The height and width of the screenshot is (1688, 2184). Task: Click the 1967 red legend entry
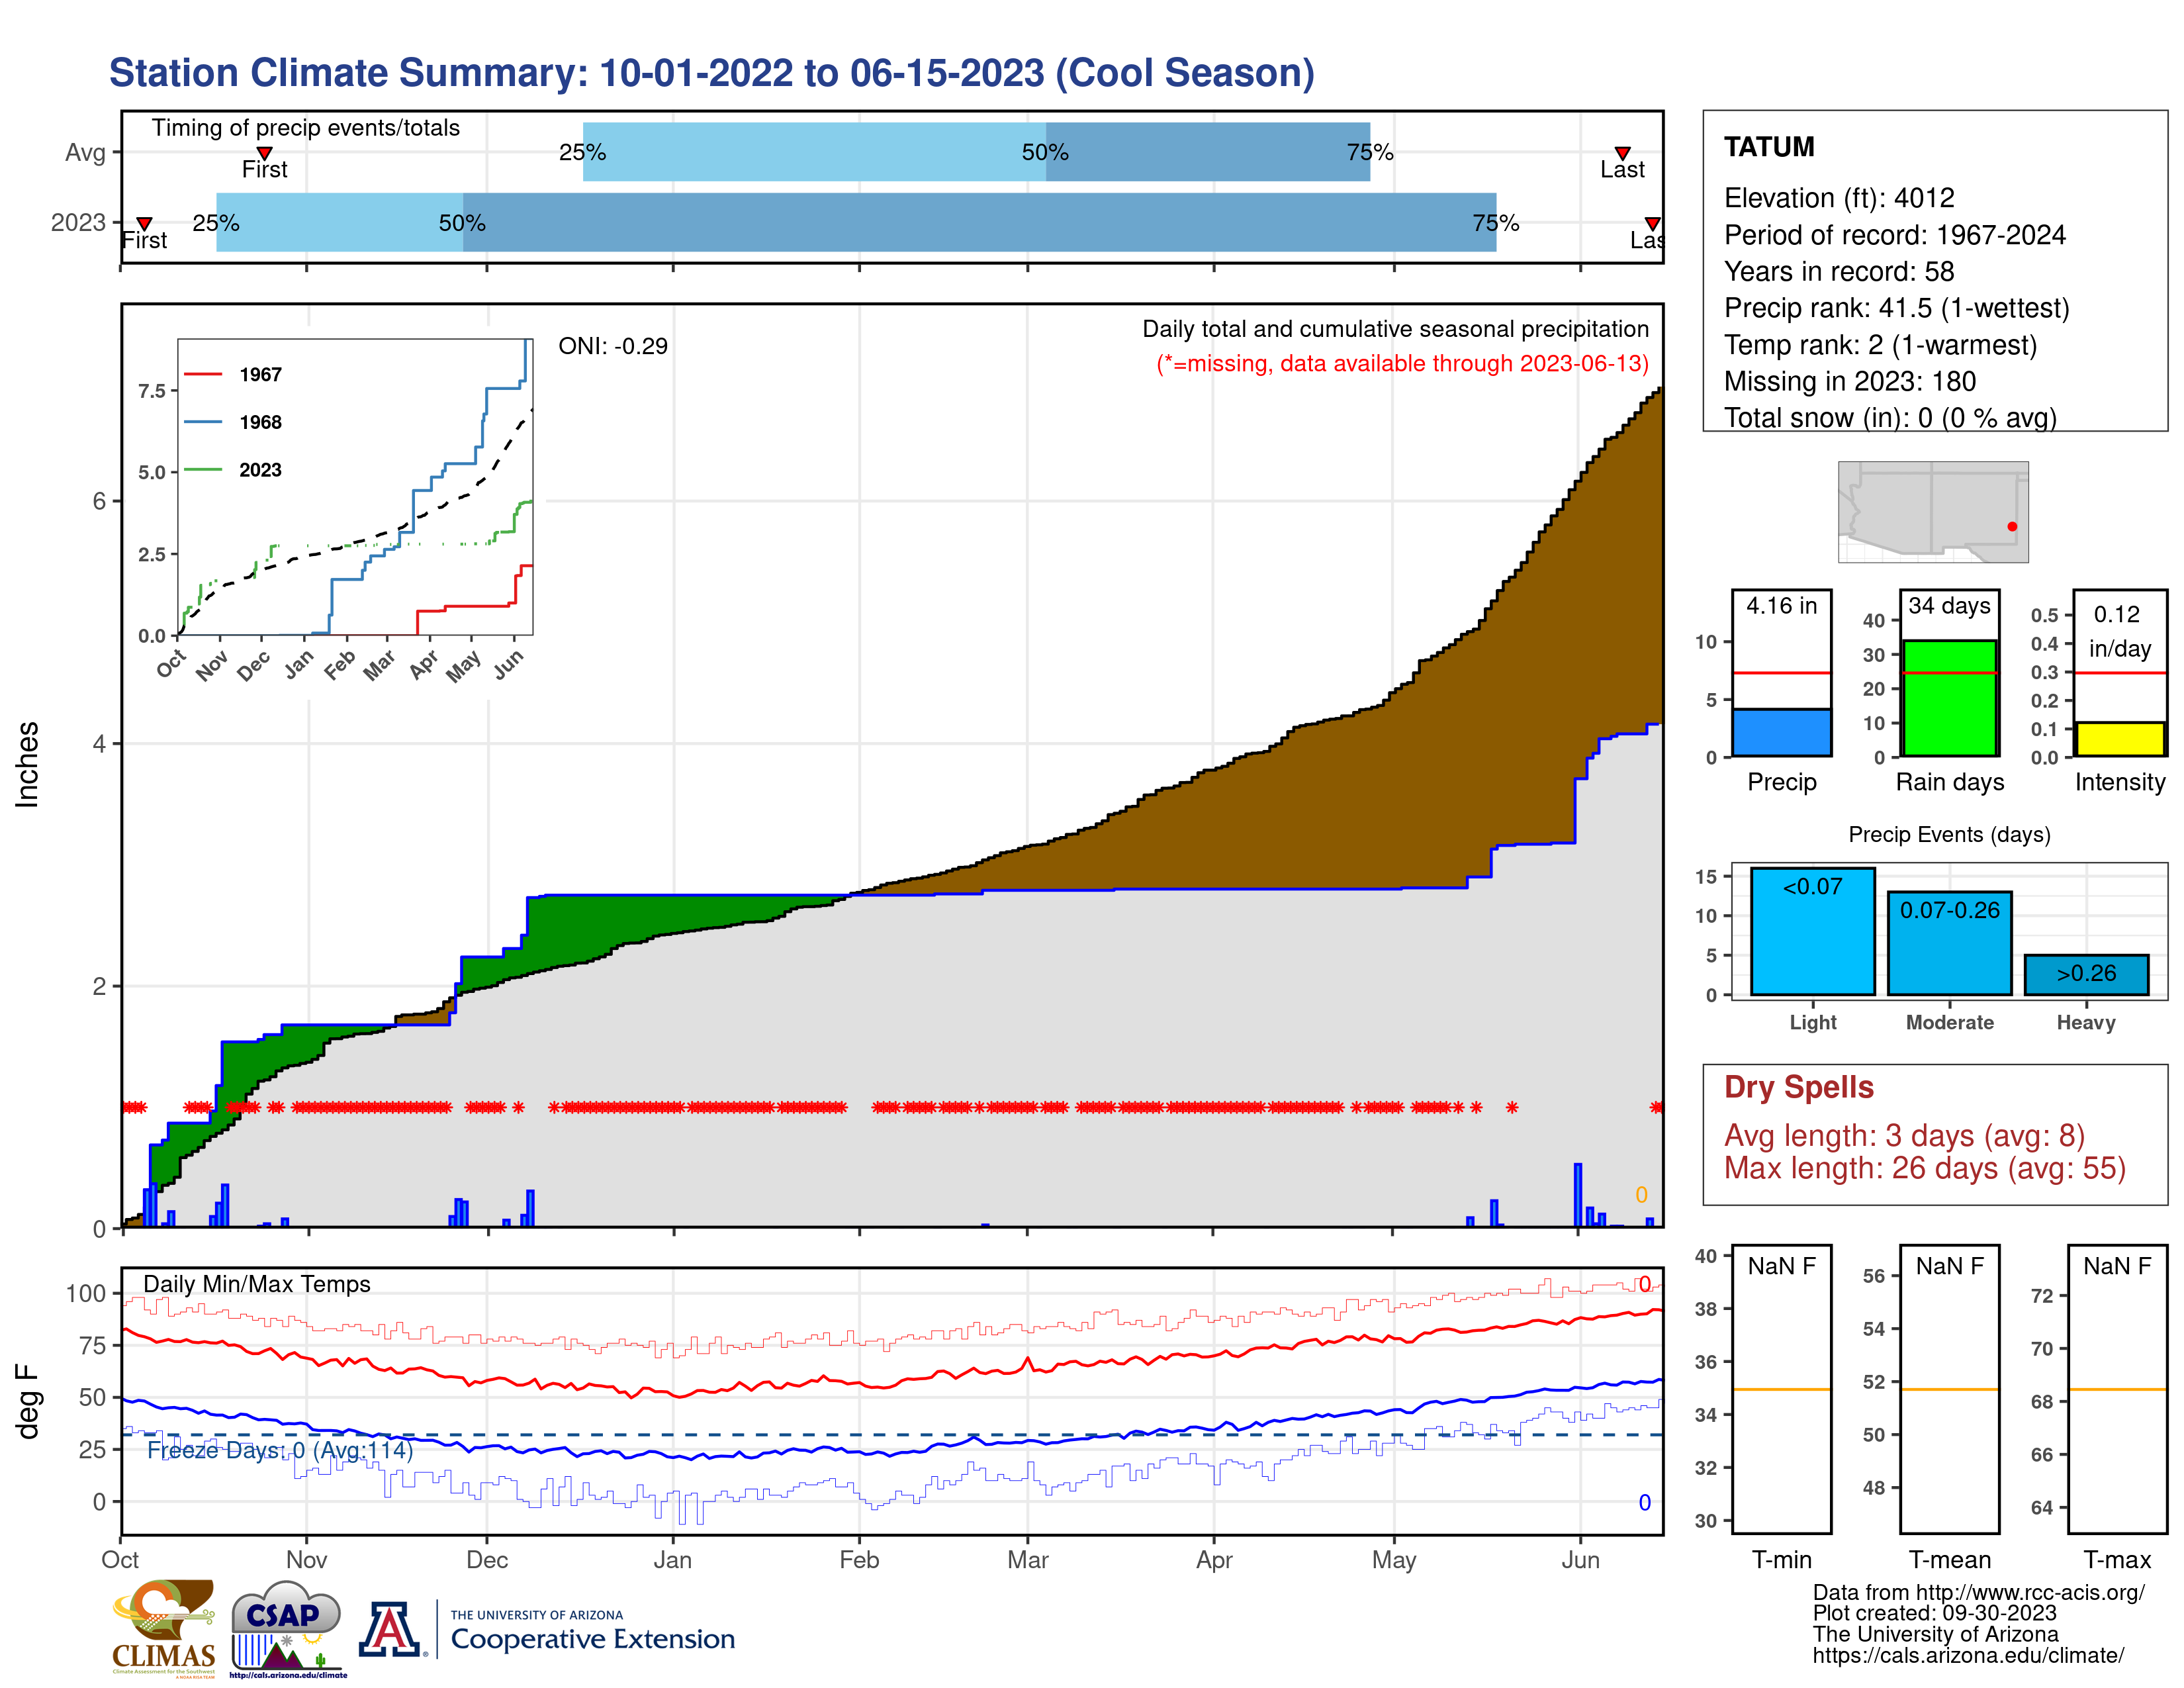[x=233, y=374]
